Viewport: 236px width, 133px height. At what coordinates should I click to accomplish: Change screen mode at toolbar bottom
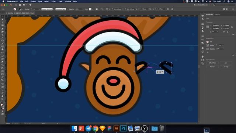click(3, 114)
